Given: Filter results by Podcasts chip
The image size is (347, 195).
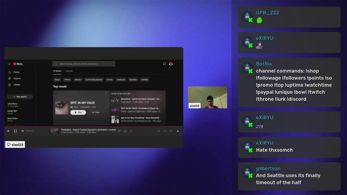Looking at the screenshot, I should 121,80.
